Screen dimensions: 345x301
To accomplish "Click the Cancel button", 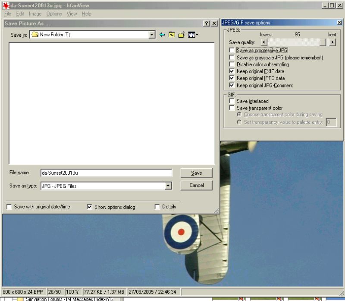I will [196, 185].
